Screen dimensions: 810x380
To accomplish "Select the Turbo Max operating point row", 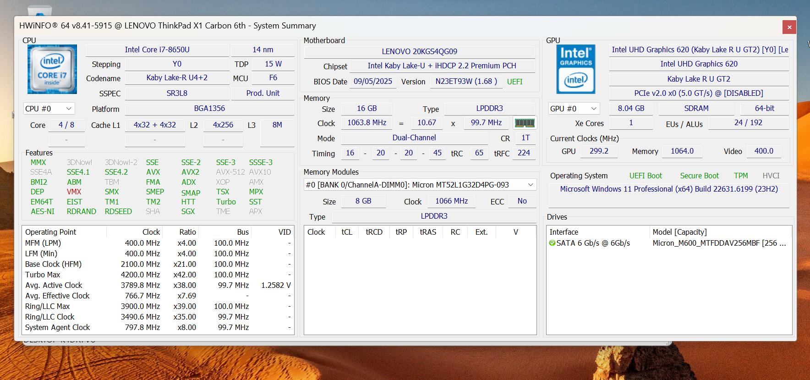I will (x=158, y=275).
